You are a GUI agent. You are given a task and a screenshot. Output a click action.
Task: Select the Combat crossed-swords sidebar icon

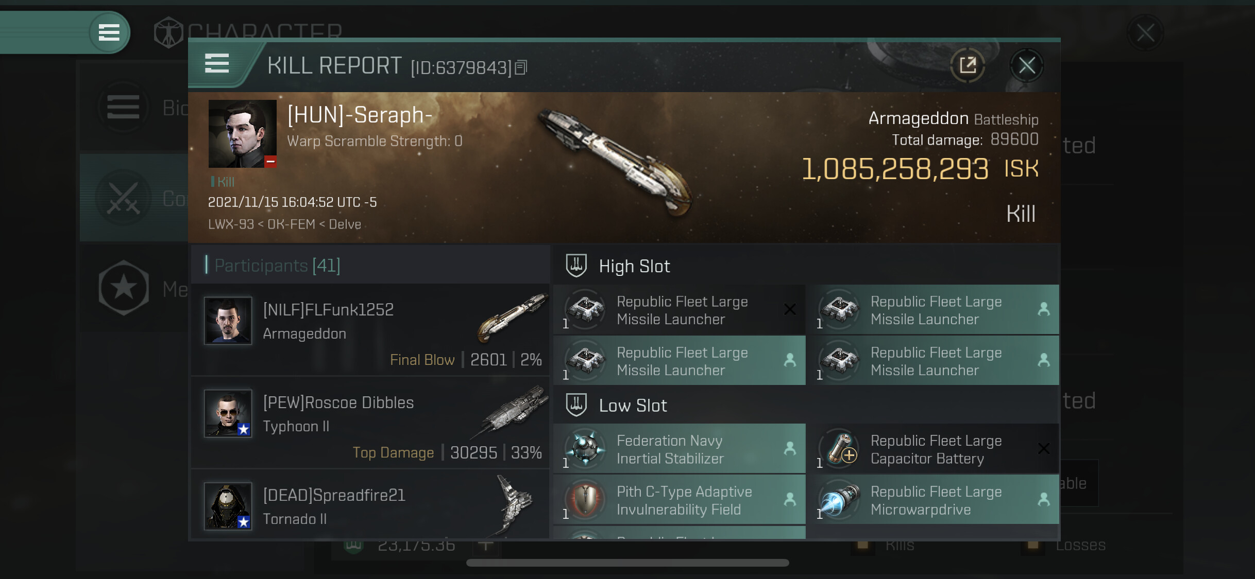(x=124, y=198)
